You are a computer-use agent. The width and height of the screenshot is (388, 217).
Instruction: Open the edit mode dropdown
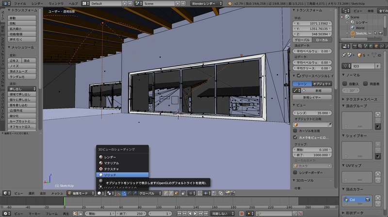click(x=81, y=193)
